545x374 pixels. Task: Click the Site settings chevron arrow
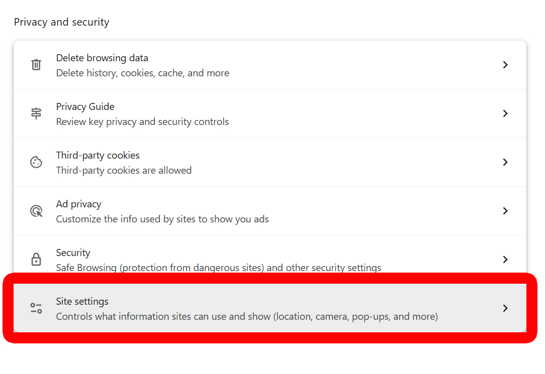tap(505, 308)
